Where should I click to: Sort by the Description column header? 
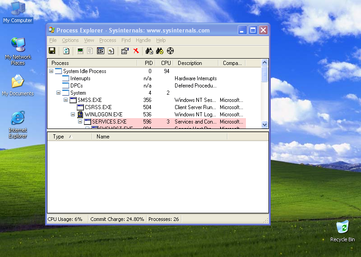click(196, 63)
